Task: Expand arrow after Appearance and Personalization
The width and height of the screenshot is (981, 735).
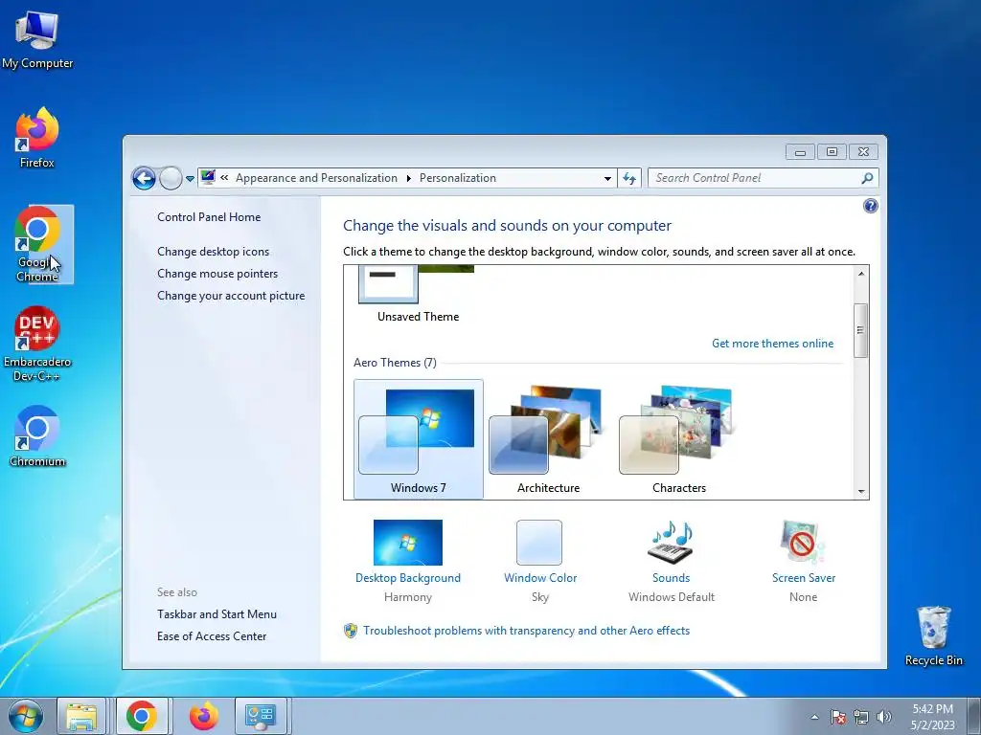Action: pyautogui.click(x=408, y=178)
